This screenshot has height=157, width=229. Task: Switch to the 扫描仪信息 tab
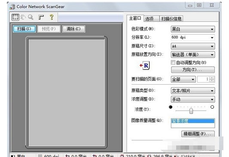[171, 19]
